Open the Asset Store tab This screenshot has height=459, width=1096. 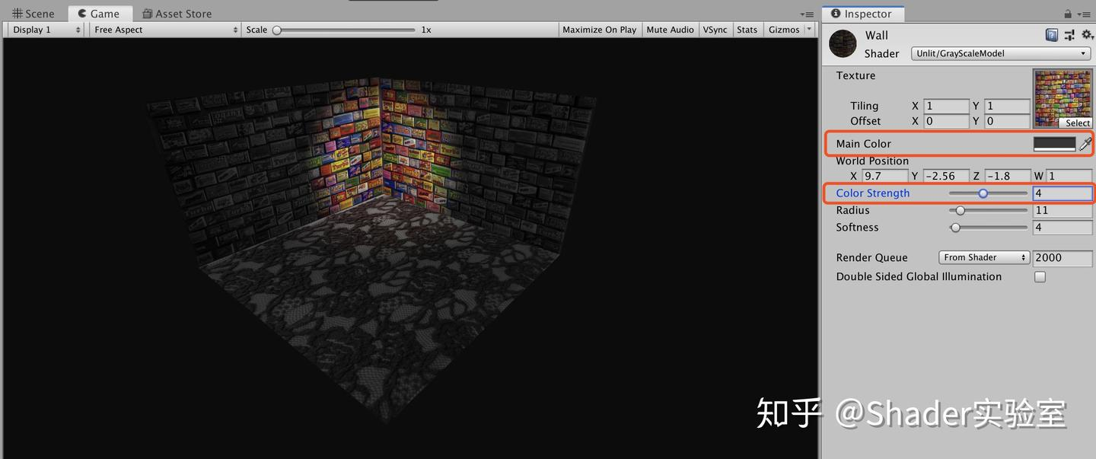click(177, 14)
